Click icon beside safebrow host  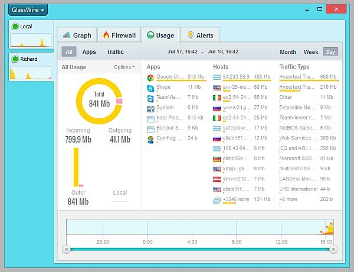[x=217, y=128]
